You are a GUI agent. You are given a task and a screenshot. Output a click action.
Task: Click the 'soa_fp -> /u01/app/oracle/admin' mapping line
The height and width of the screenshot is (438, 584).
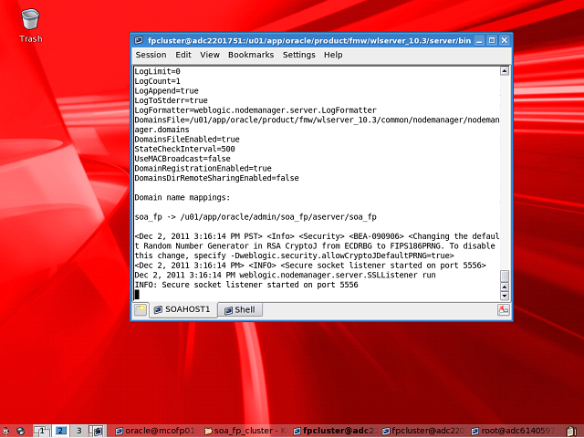pyautogui.click(x=255, y=217)
